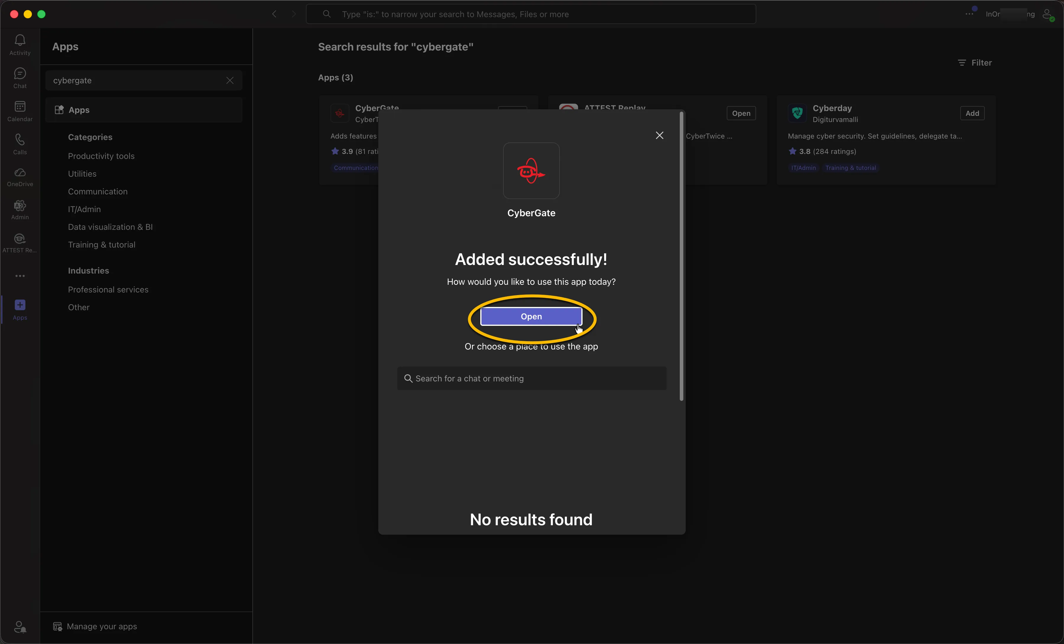1064x644 pixels.
Task: Click Open button in the dialog
Action: coord(531,316)
